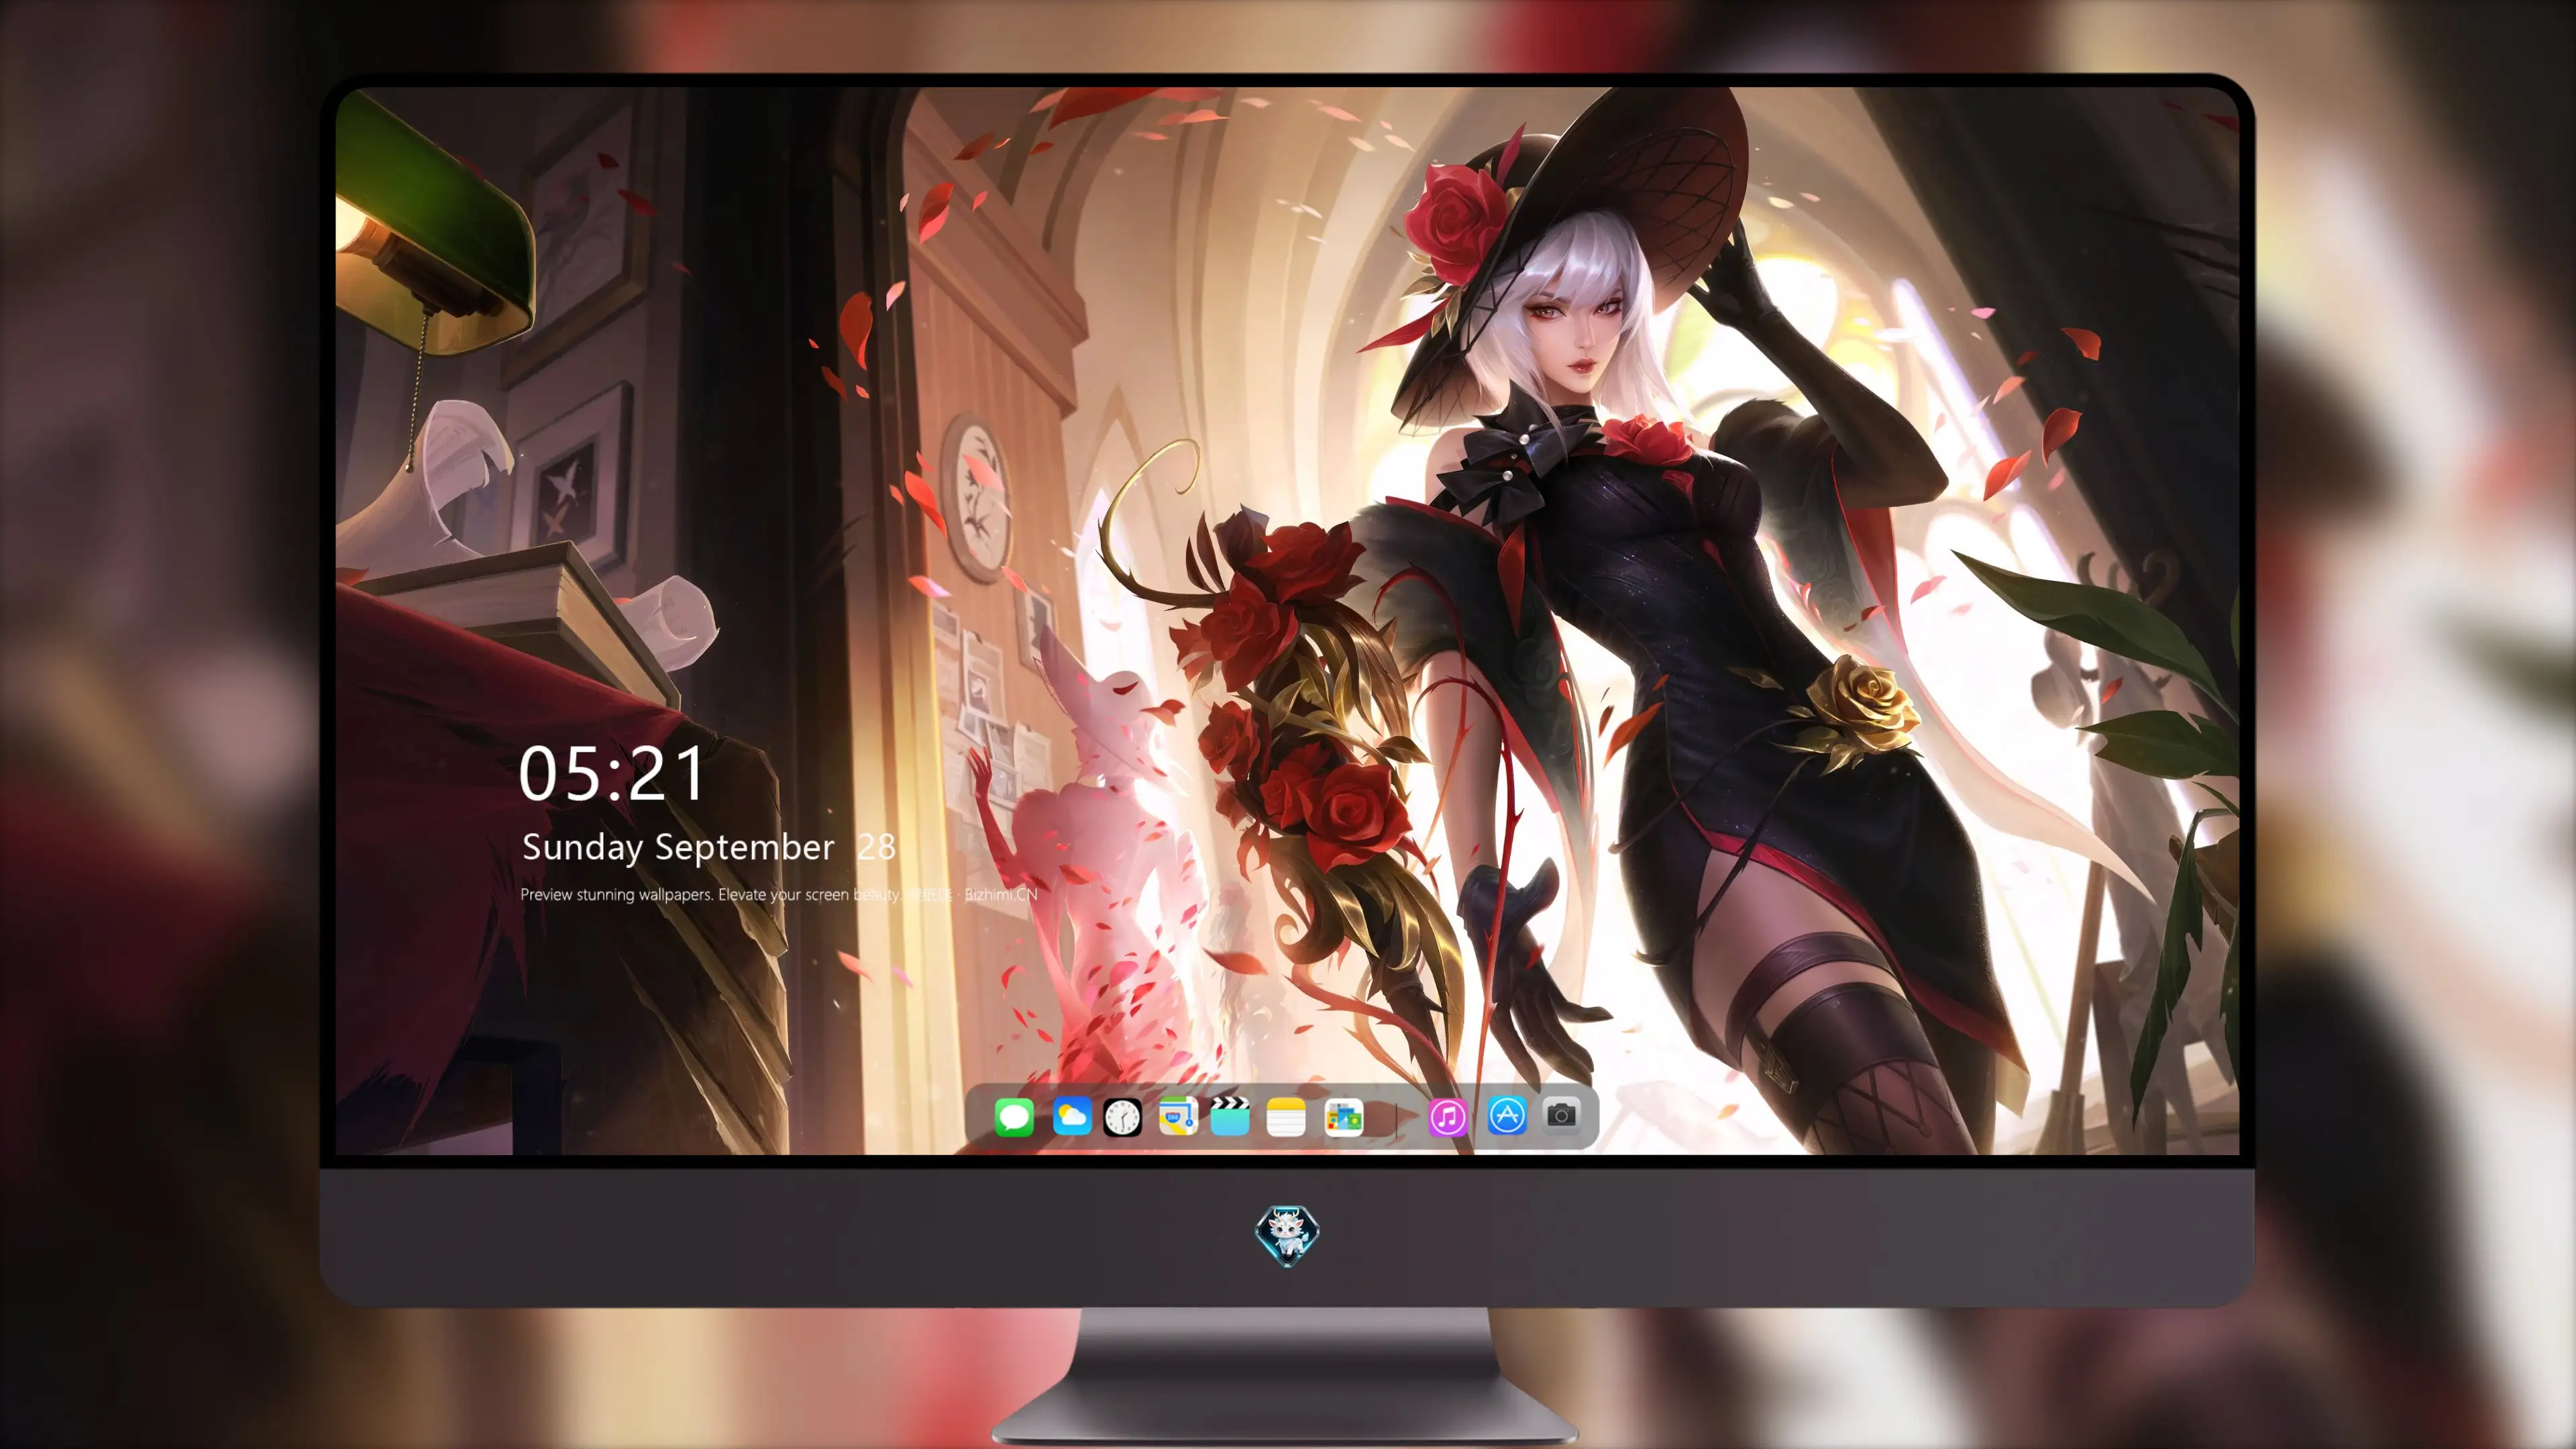Screen dimensions: 2576x1449
Task: Open the blue App Store icon
Action: pos(1506,1115)
